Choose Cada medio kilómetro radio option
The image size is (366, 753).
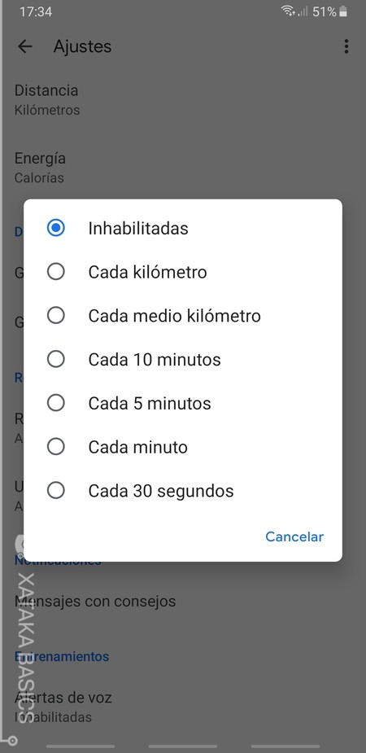(183, 316)
